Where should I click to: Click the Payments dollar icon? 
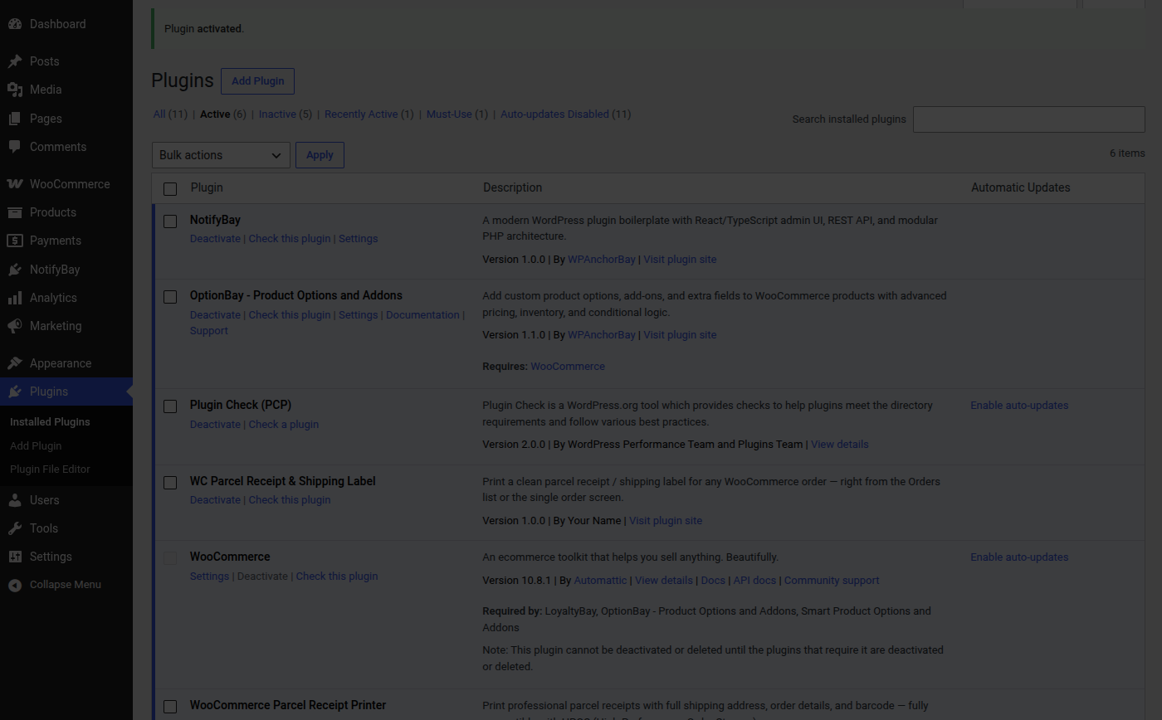[x=15, y=241]
